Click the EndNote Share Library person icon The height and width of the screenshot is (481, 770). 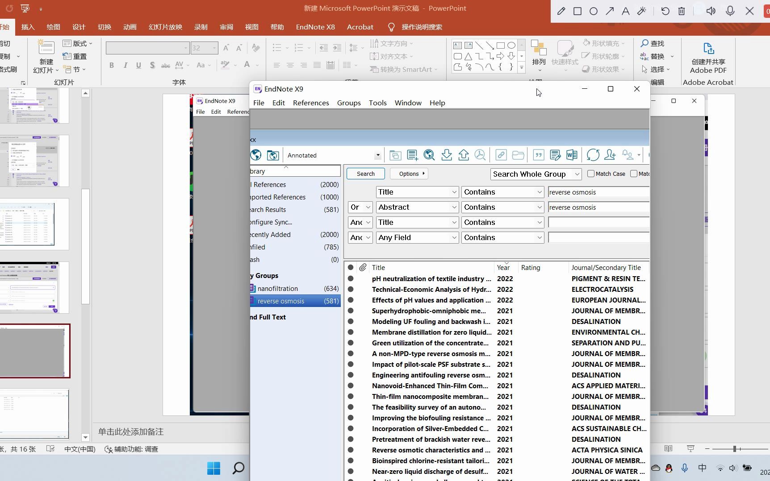(x=610, y=155)
